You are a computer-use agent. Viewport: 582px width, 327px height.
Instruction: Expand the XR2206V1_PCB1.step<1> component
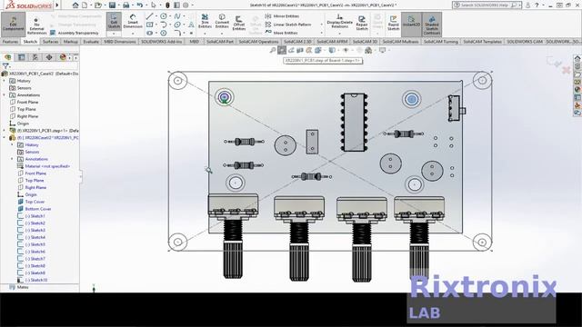click(x=4, y=131)
